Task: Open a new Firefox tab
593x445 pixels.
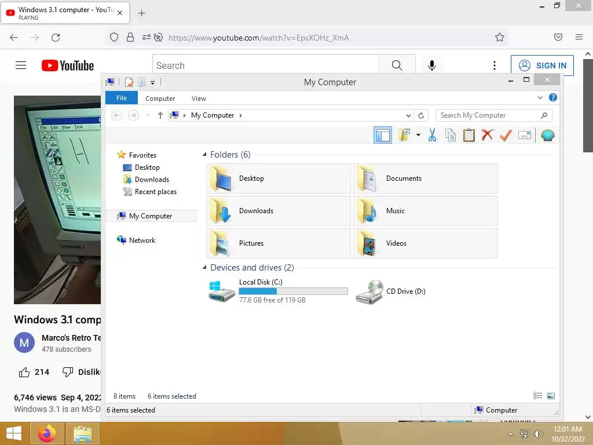Action: 141,13
